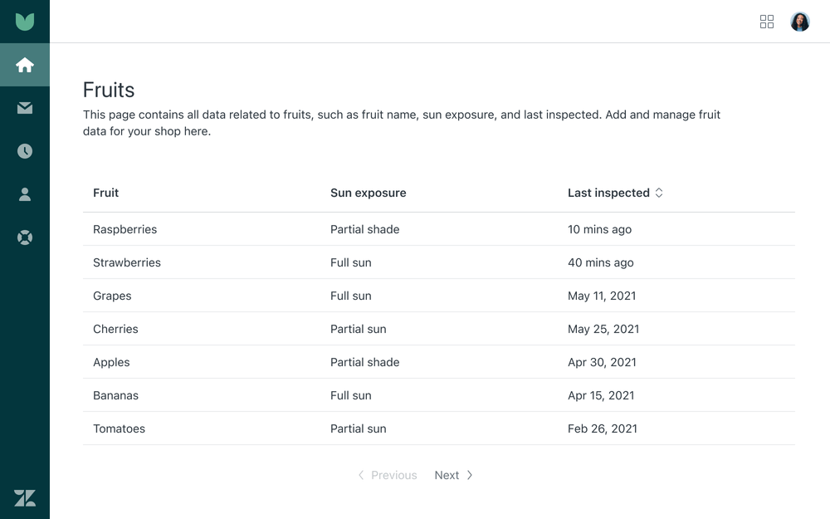Click the green leaf logo icon
The height and width of the screenshot is (519, 830).
click(25, 22)
